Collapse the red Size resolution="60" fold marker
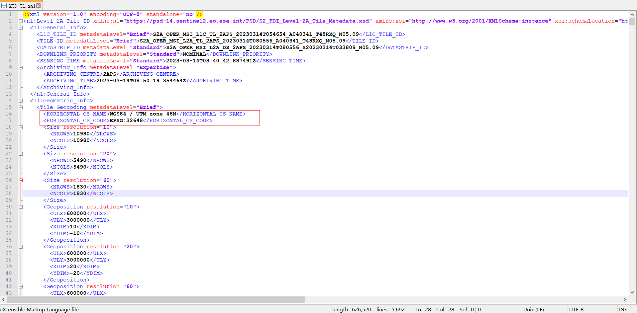Viewport: 637px width, 313px height. (21, 180)
